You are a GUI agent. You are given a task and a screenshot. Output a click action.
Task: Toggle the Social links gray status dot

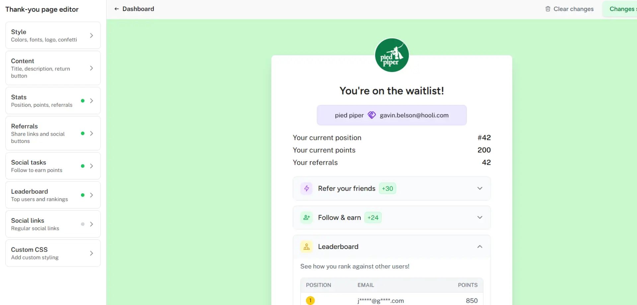point(83,224)
